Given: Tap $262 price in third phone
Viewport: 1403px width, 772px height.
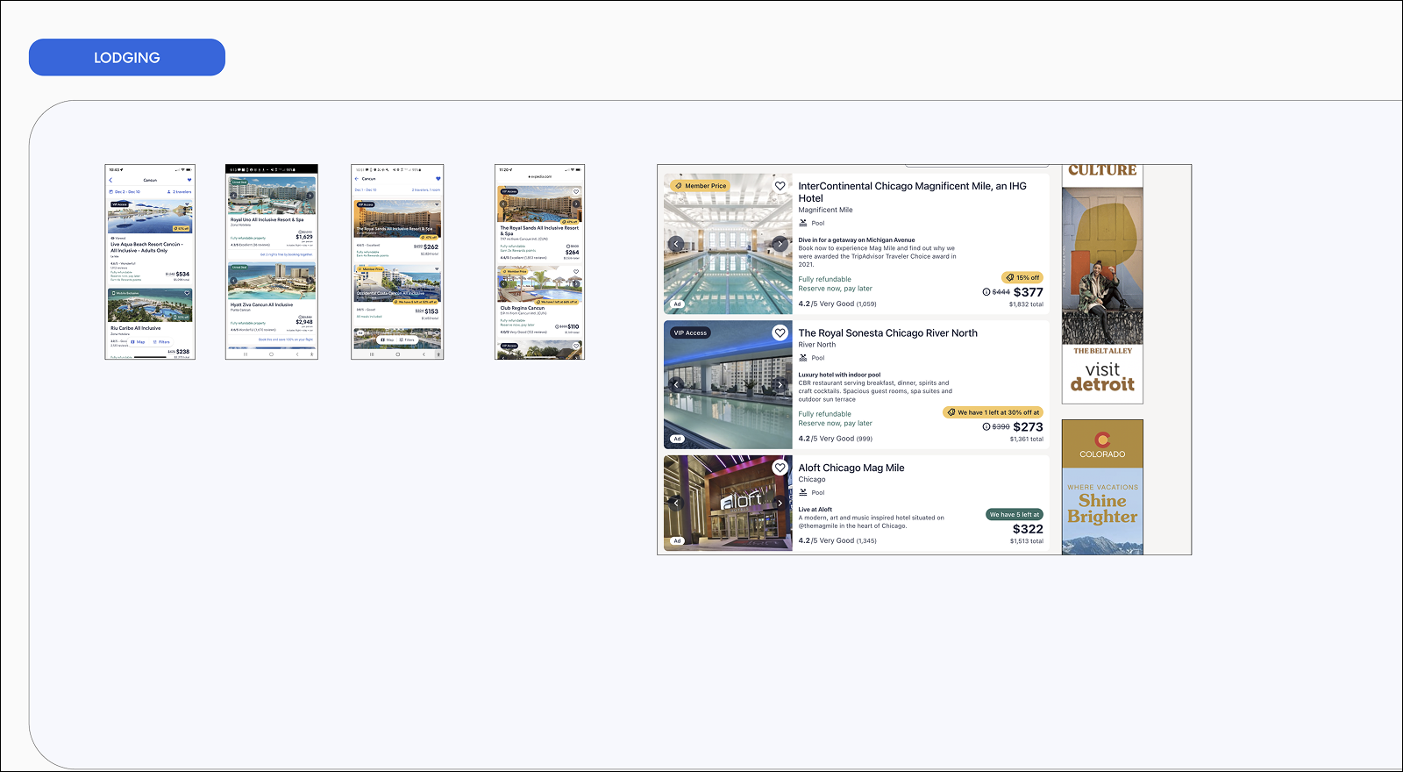Looking at the screenshot, I should tap(431, 247).
